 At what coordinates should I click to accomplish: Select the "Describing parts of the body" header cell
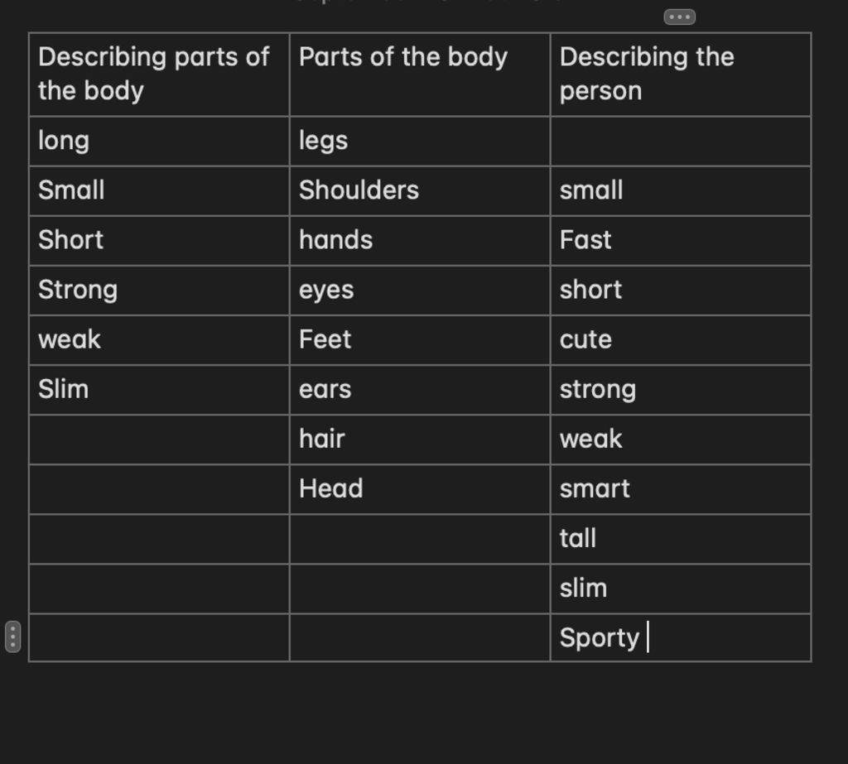point(159,74)
